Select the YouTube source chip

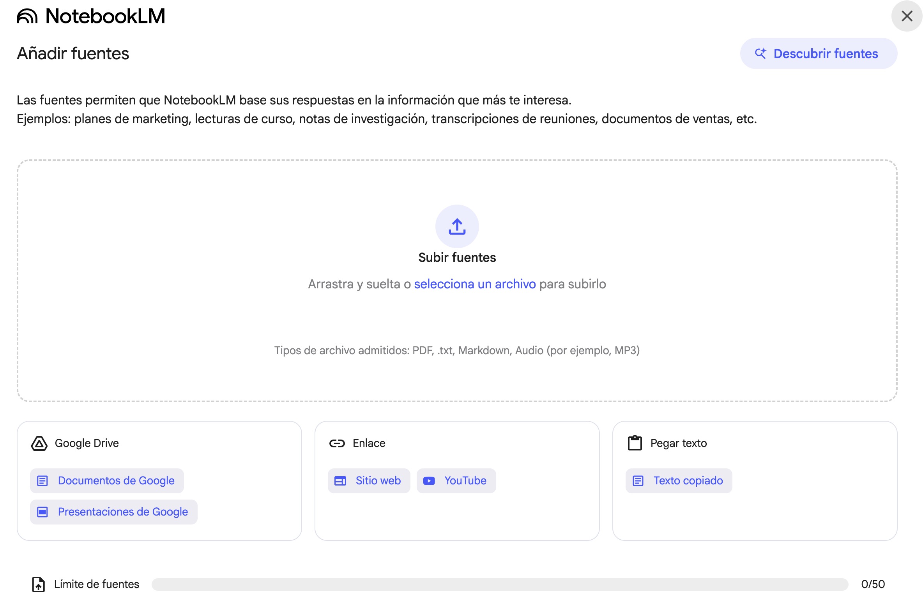pyautogui.click(x=456, y=481)
